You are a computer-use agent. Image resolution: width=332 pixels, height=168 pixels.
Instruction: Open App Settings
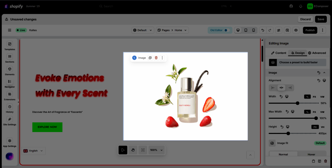tap(9, 143)
